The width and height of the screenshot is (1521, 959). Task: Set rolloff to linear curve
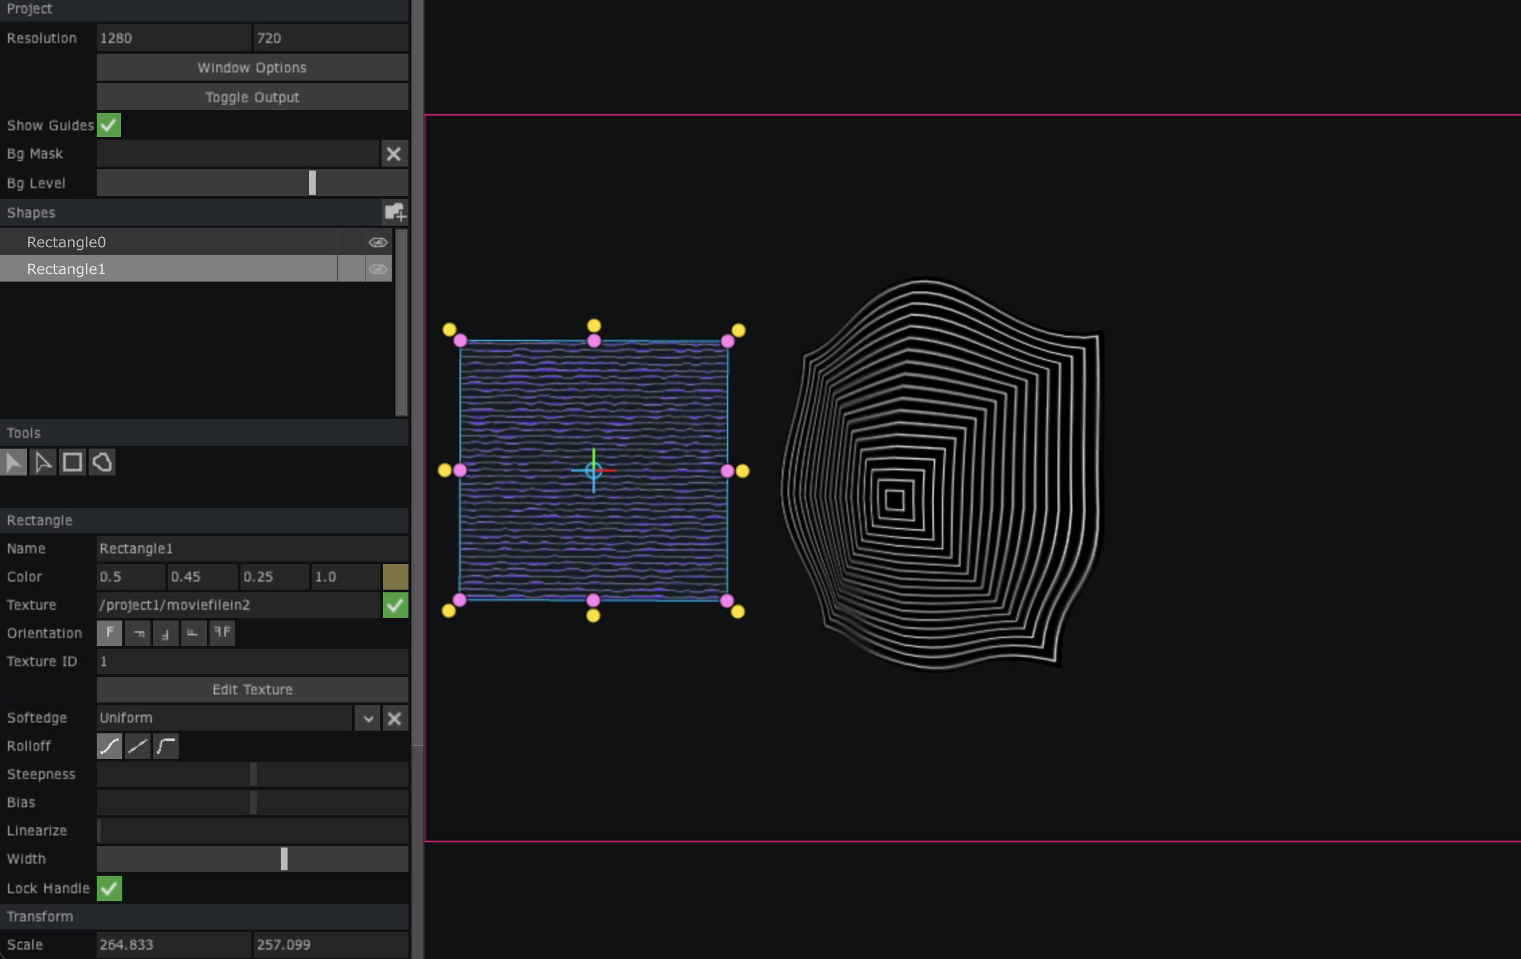click(138, 746)
